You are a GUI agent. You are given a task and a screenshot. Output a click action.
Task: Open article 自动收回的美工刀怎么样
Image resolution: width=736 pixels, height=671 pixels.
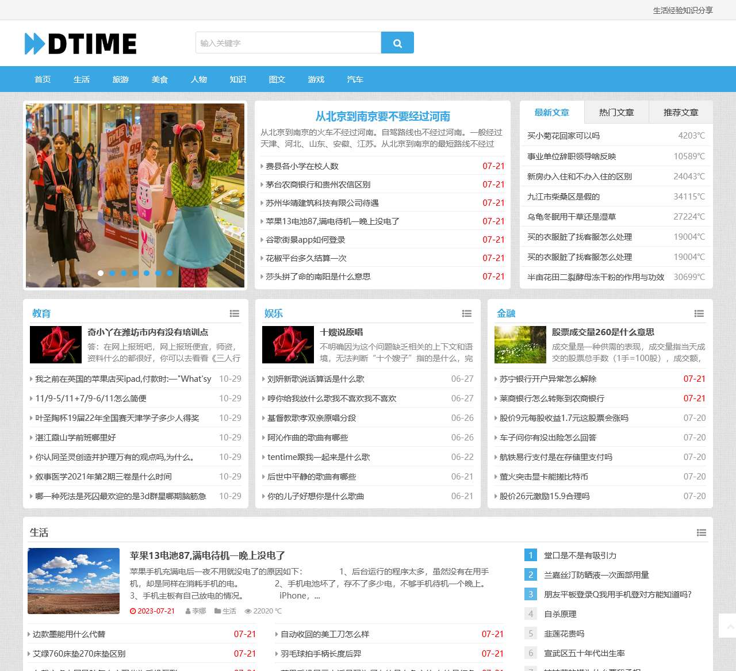click(325, 634)
